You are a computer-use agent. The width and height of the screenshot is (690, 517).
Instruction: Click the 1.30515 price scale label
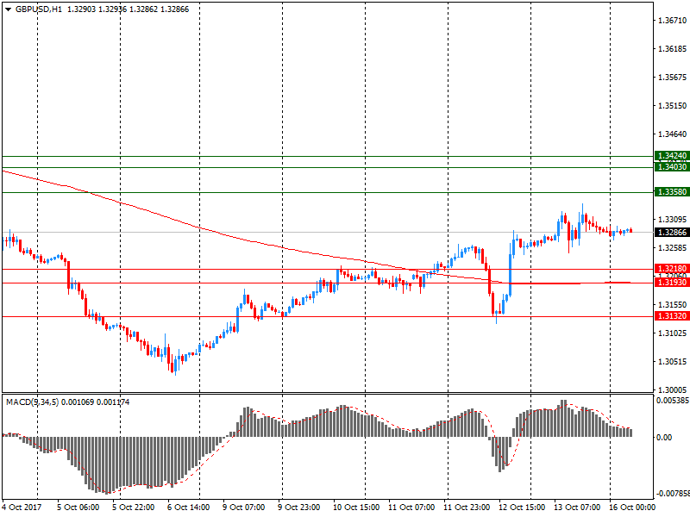(672, 362)
